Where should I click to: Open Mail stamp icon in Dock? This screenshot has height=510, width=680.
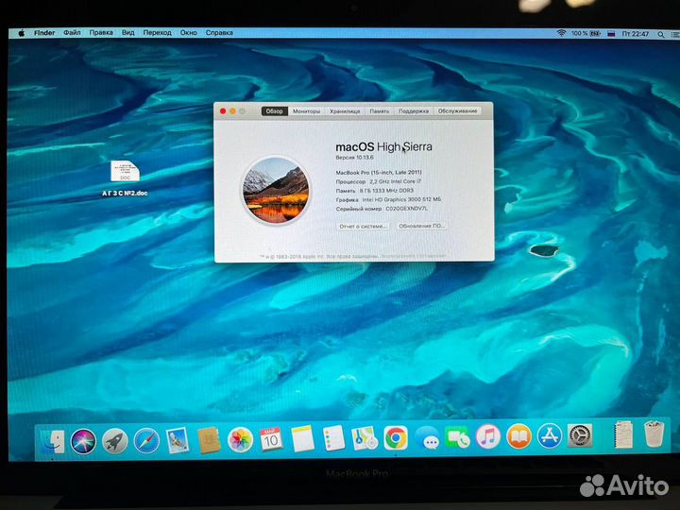coord(178,440)
